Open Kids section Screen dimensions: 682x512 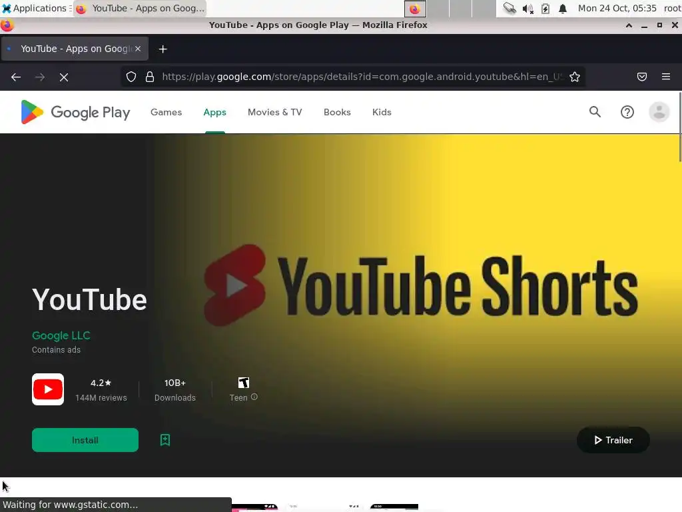pos(382,112)
